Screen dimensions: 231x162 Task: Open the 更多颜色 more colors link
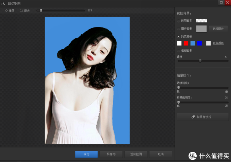click(x=218, y=43)
